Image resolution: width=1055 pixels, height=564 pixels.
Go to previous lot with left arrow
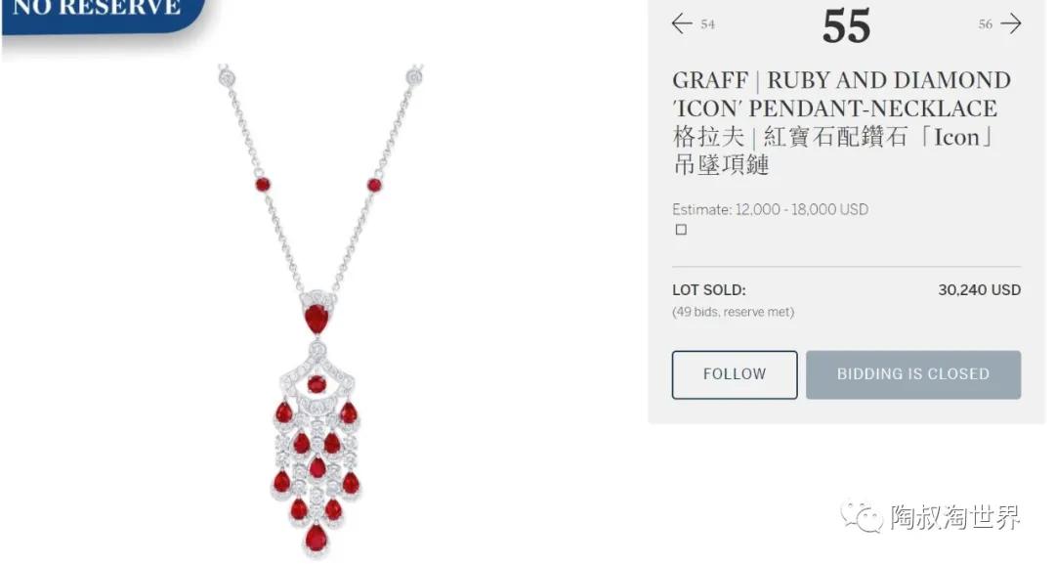point(682,23)
